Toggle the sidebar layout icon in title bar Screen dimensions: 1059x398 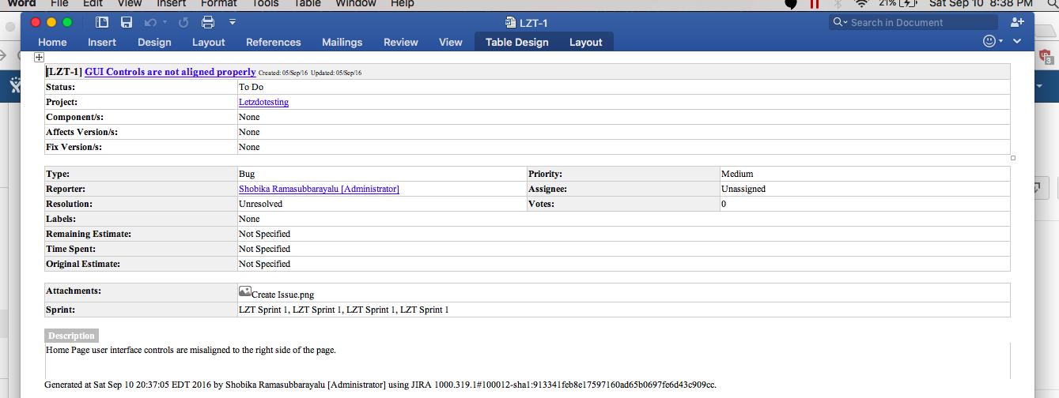point(101,22)
